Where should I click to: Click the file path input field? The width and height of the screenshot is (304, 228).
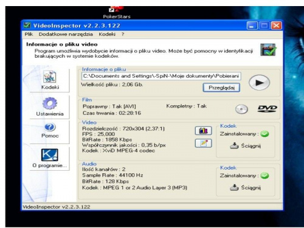pos(161,76)
